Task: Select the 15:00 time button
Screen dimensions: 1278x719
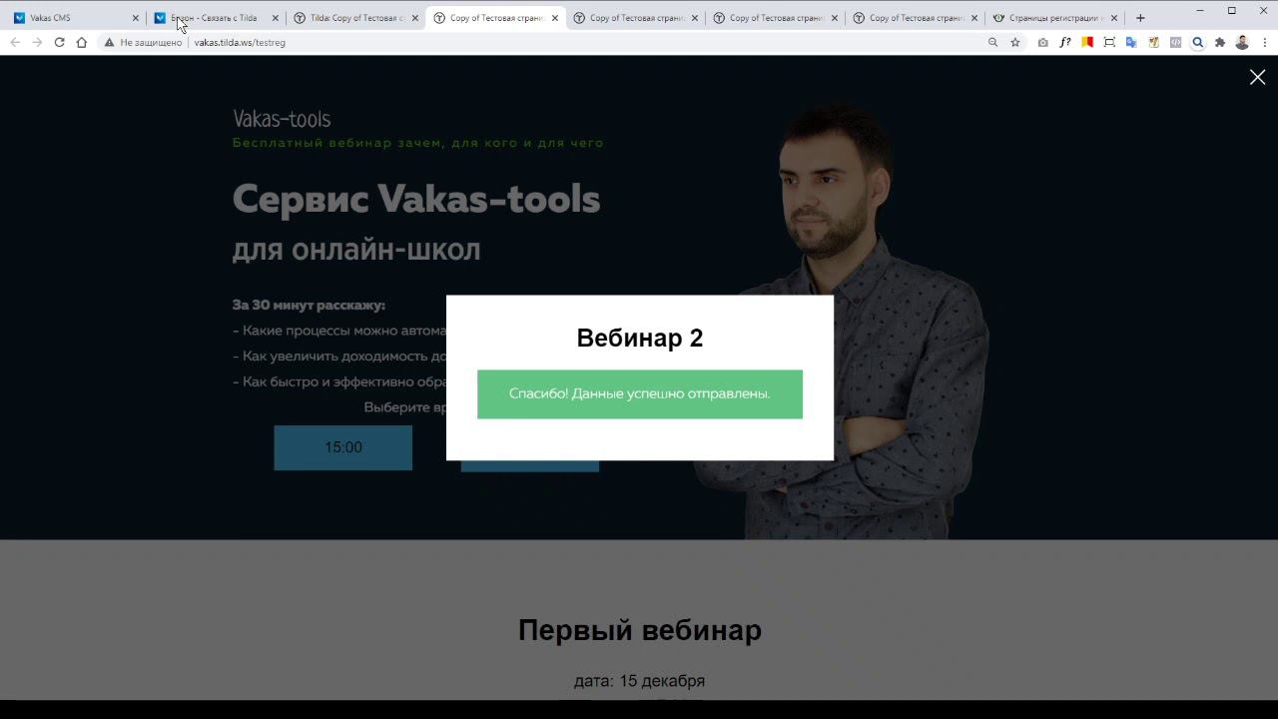Action: point(343,447)
